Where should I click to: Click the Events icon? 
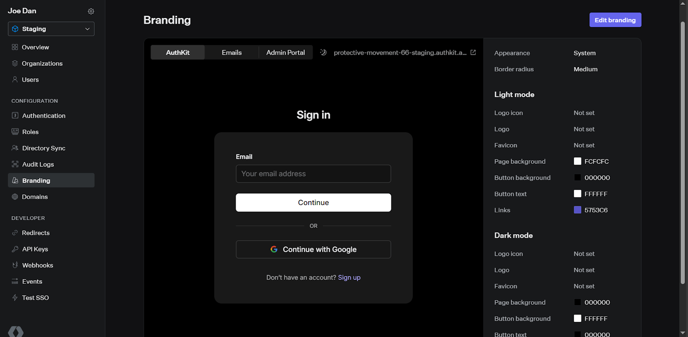(15, 282)
